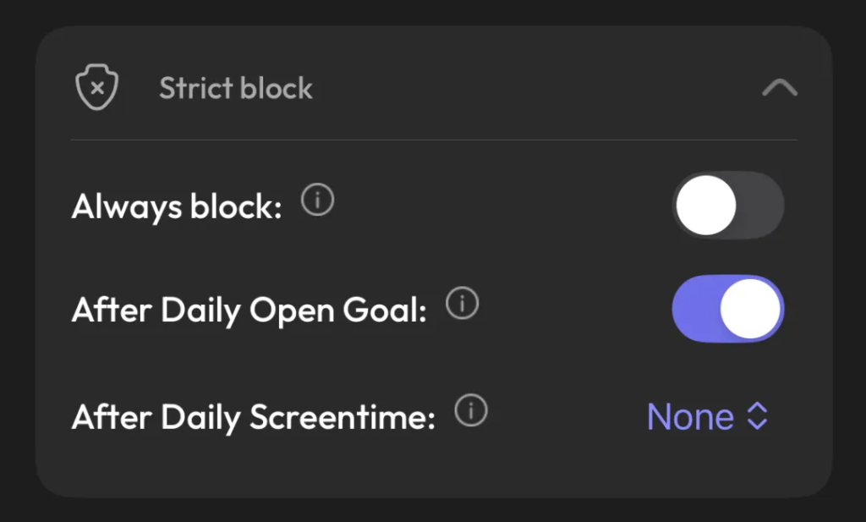Disable the After Daily Open Goal toggle
Screen dimensions: 866x522
tap(728, 309)
